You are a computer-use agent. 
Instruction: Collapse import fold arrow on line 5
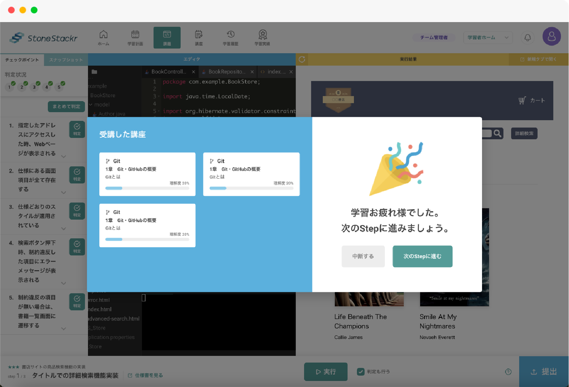click(159, 111)
